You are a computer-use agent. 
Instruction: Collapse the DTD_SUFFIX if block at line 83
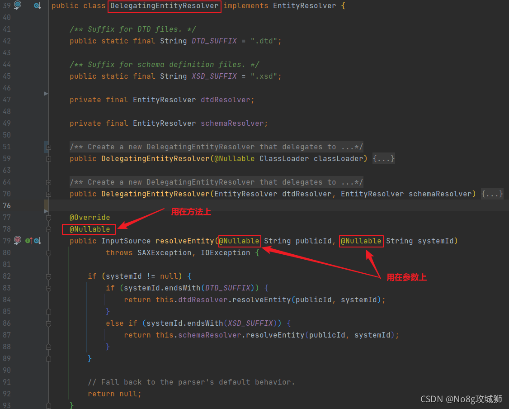tap(48, 288)
